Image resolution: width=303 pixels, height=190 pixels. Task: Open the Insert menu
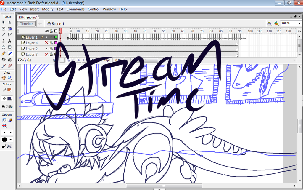(x=34, y=9)
